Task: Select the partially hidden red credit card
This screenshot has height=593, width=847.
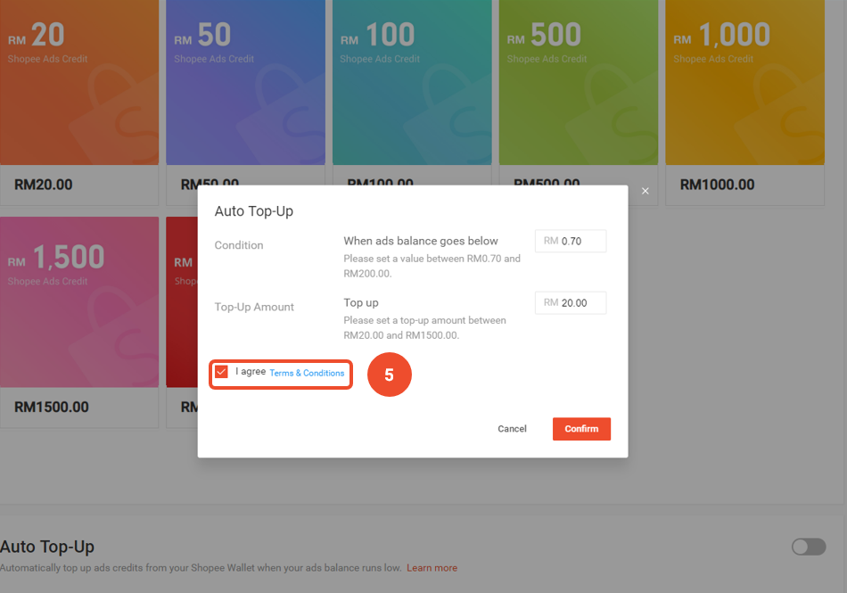Action: 182,301
